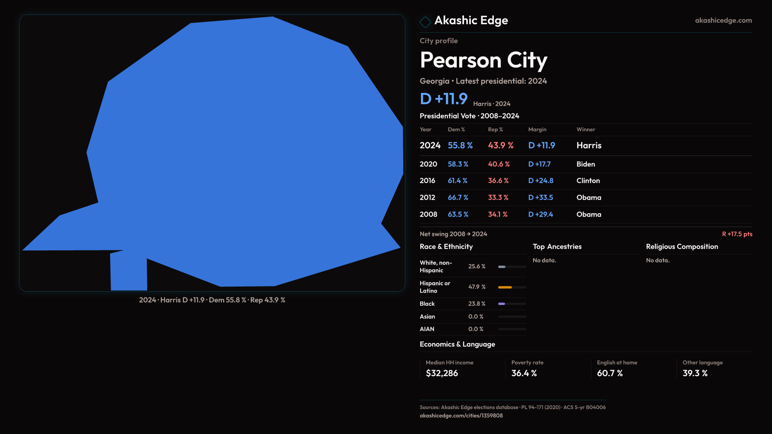Open the akashicedge.com/cities/1359808 footer URL
The width and height of the screenshot is (772, 434).
pos(461,416)
